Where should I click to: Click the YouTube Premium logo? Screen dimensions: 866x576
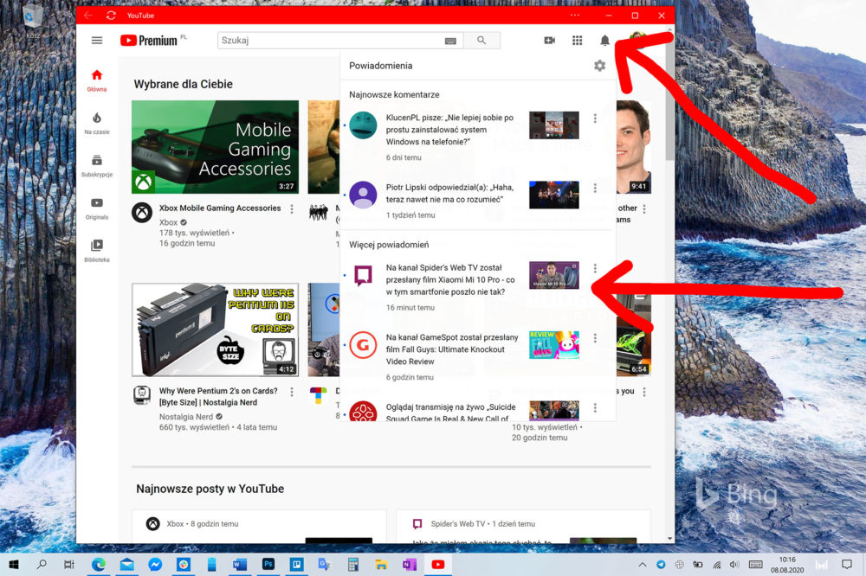click(x=149, y=41)
